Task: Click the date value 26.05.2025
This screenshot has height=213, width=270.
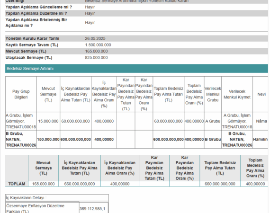Action: click(x=95, y=38)
